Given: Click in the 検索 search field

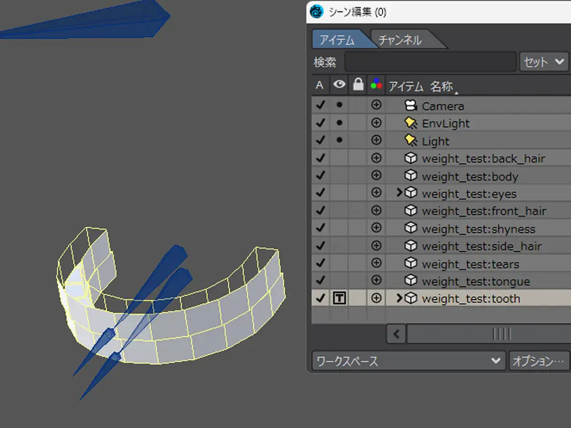Looking at the screenshot, I should click(x=430, y=62).
